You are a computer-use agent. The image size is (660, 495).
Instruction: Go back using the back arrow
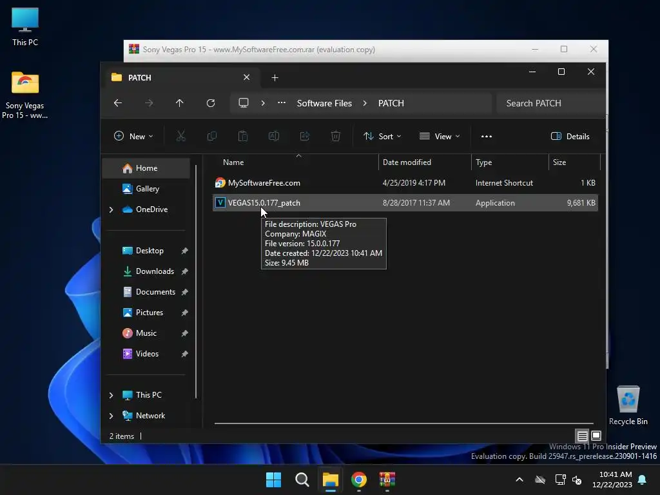click(x=118, y=103)
